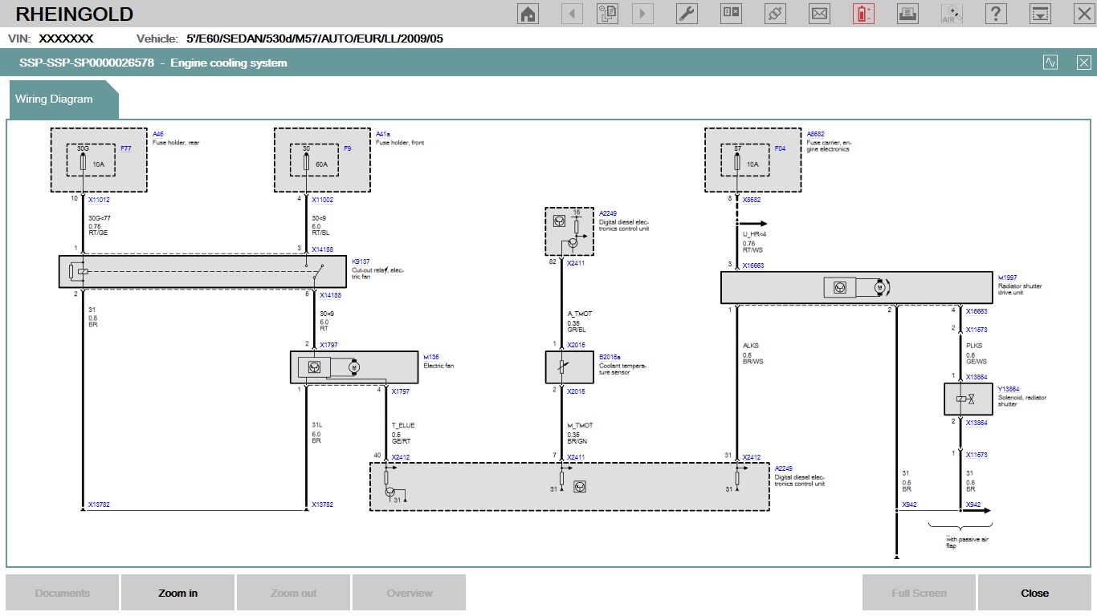1097x616 pixels.
Task: Click the electric fan motor symbol
Action: tap(353, 367)
